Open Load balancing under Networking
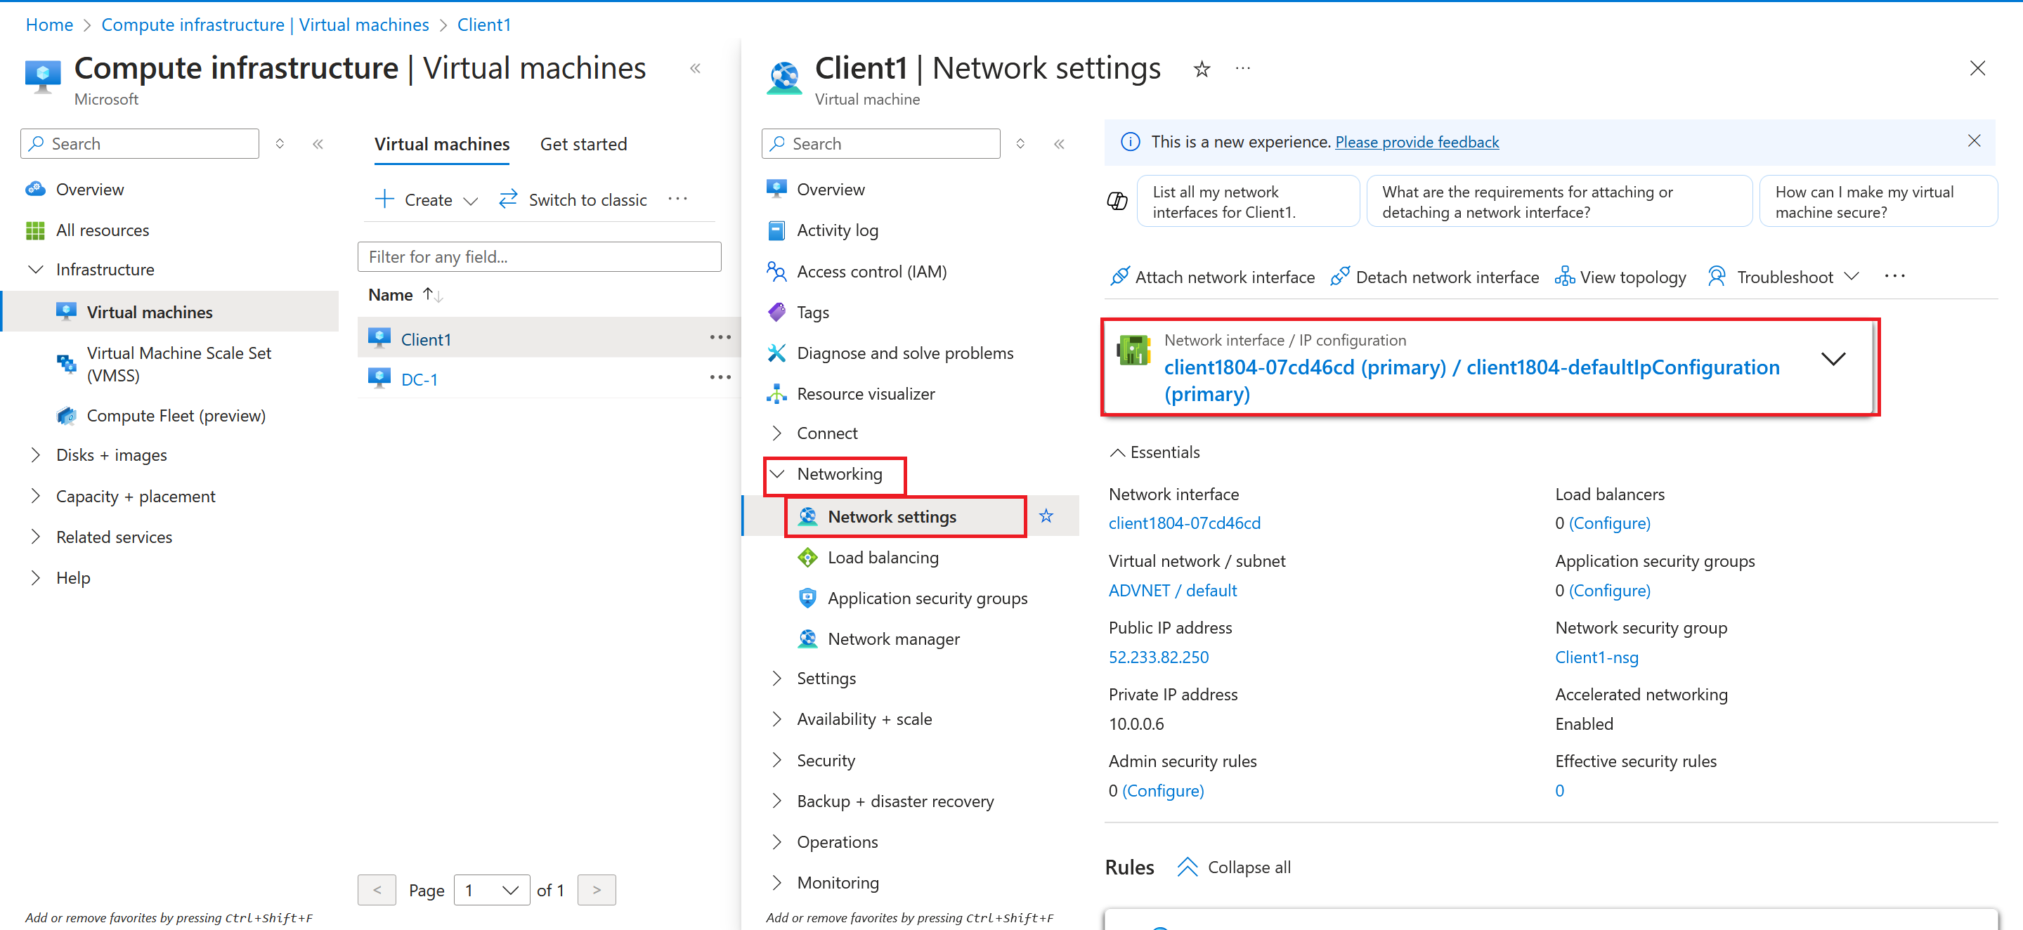 [x=883, y=557]
